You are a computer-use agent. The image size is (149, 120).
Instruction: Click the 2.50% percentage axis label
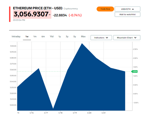click(x=135, y=49)
